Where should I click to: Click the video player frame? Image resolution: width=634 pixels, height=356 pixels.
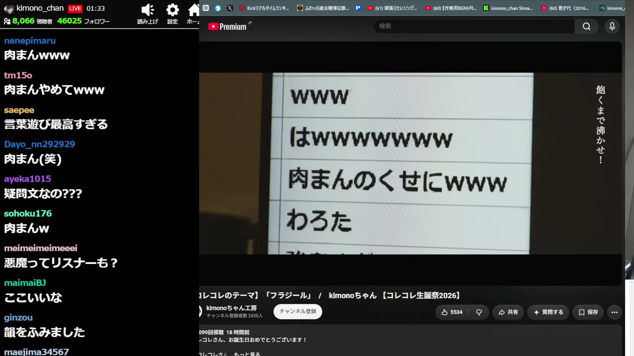point(410,163)
